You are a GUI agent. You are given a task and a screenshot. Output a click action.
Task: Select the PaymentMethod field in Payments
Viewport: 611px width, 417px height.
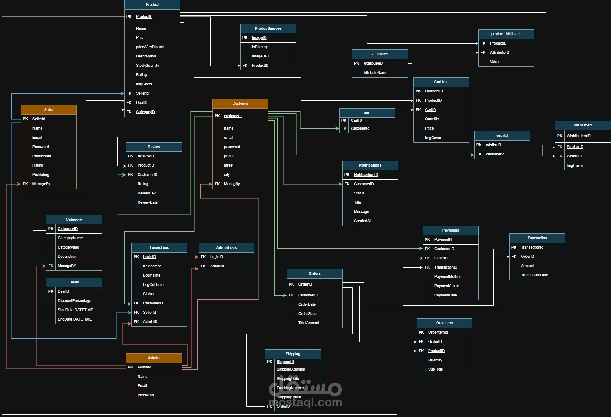[x=448, y=277]
